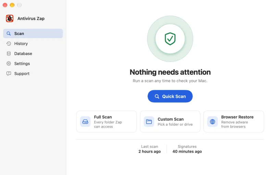Viewport: 274px width, 175px height.
Task: Choose Custom Scan to pick a folder
Action: tap(170, 121)
